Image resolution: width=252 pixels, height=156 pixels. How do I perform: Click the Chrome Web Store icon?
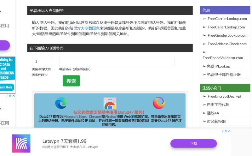coord(110,103)
